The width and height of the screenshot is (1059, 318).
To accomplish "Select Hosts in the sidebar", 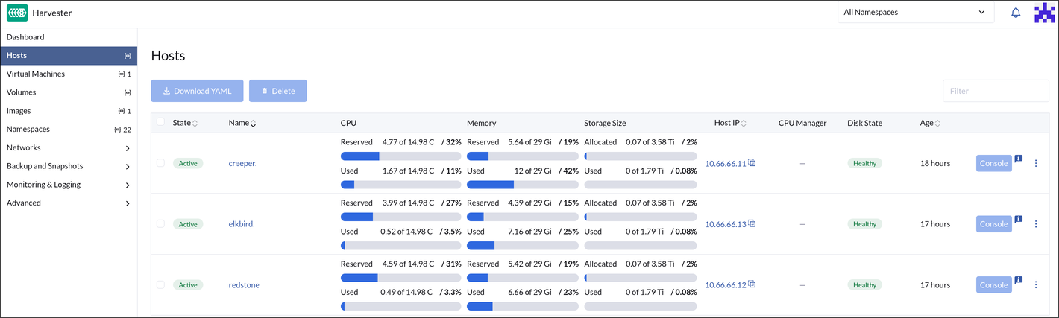I will 69,56.
